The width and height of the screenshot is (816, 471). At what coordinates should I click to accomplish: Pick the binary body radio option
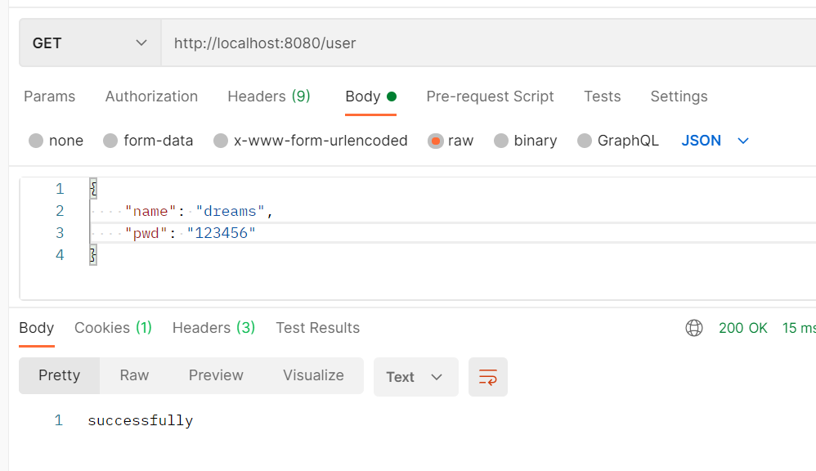point(501,141)
